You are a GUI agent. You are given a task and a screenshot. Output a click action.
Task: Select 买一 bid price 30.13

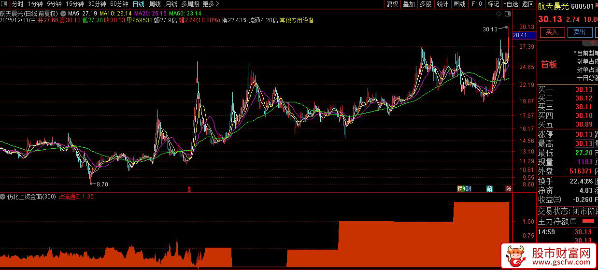point(584,90)
